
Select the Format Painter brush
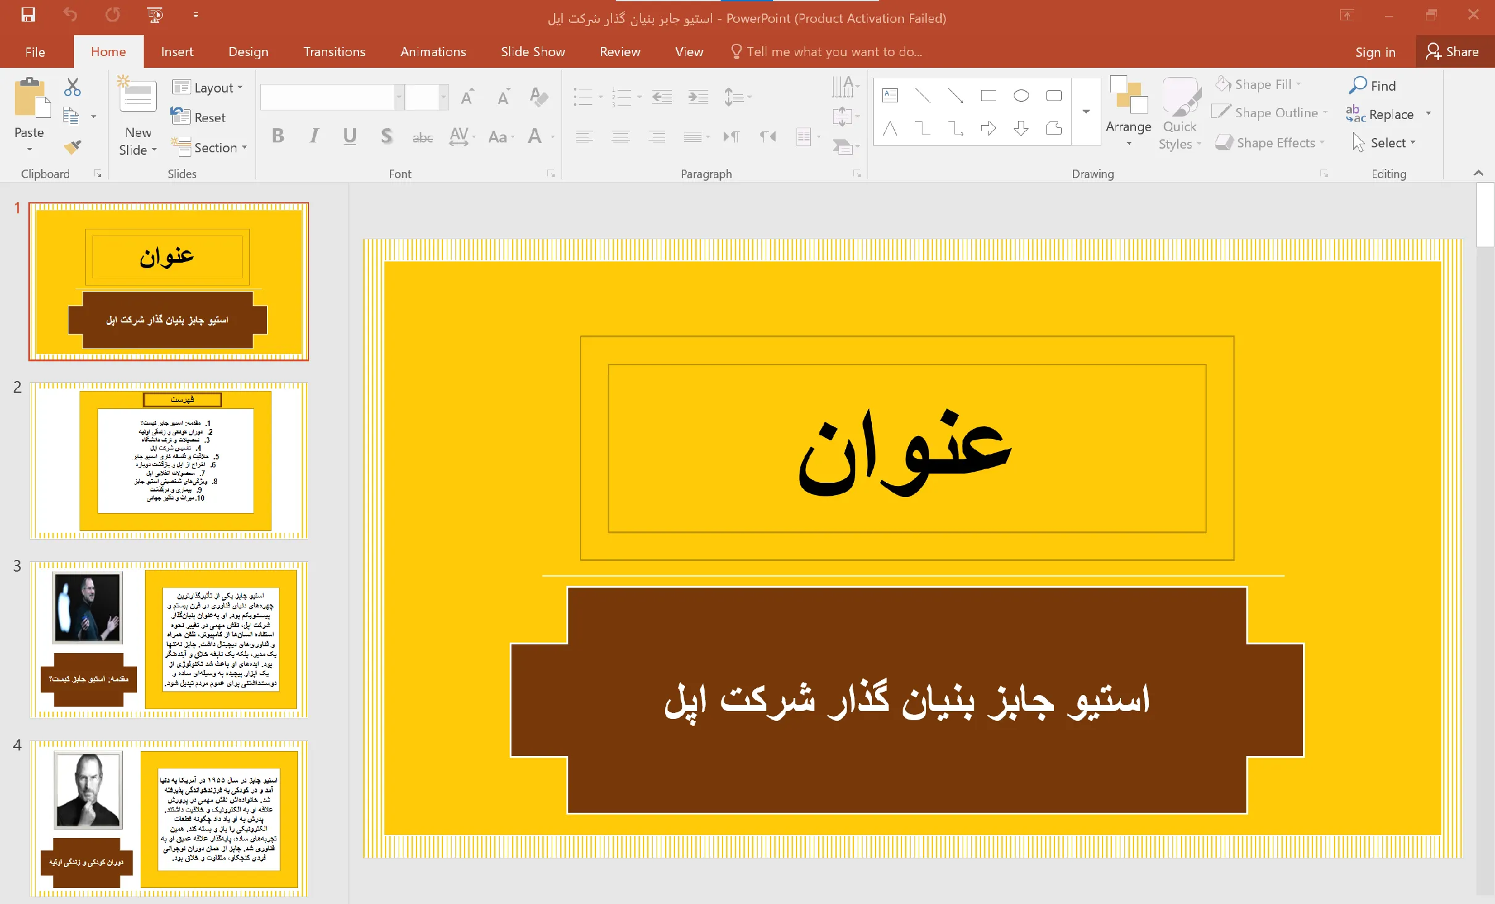pos(72,147)
